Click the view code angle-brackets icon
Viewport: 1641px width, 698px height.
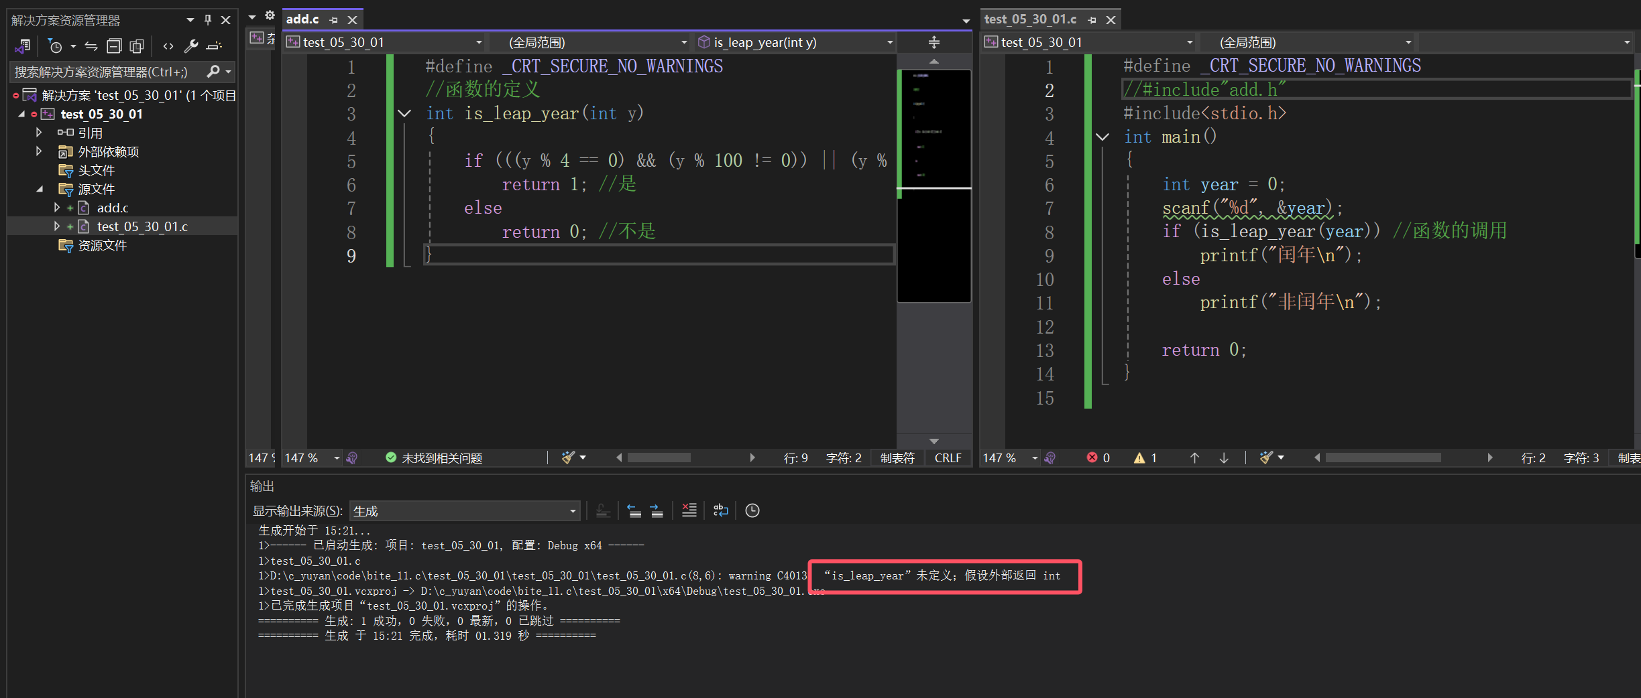coord(168,46)
